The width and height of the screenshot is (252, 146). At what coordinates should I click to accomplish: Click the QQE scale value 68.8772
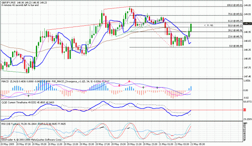click(x=248, y=102)
